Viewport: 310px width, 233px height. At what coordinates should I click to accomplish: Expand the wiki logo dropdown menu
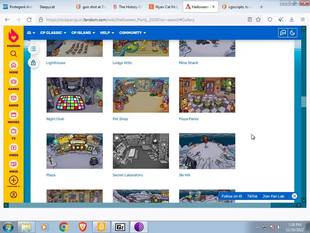31,33
